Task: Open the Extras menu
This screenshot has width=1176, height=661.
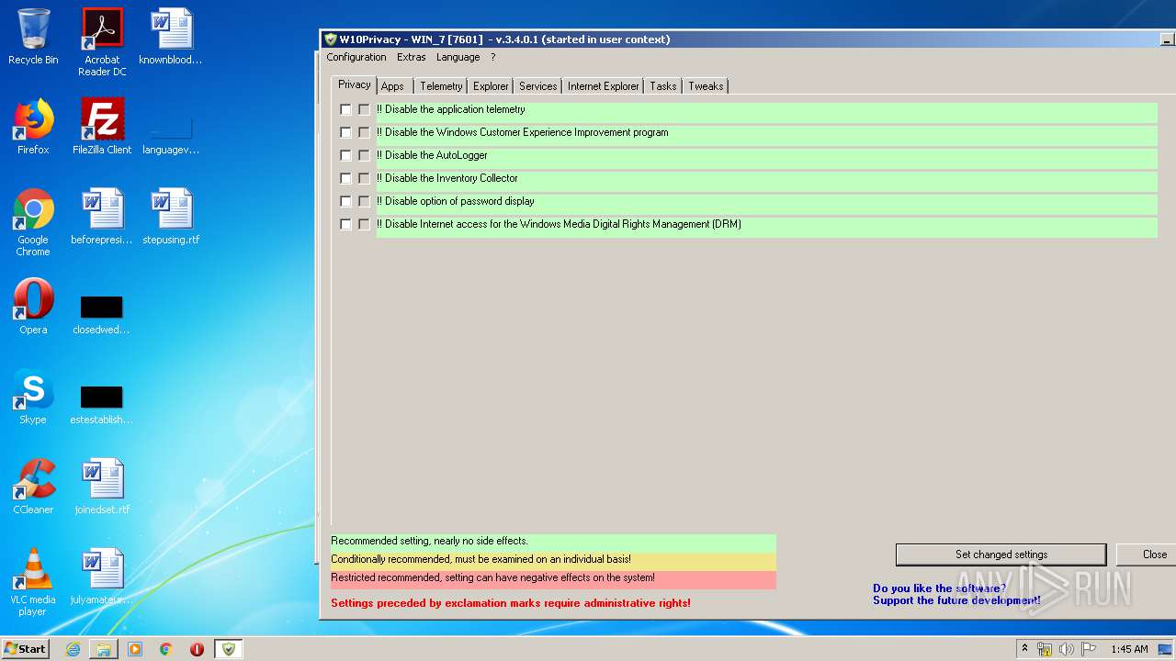Action: pyautogui.click(x=411, y=57)
